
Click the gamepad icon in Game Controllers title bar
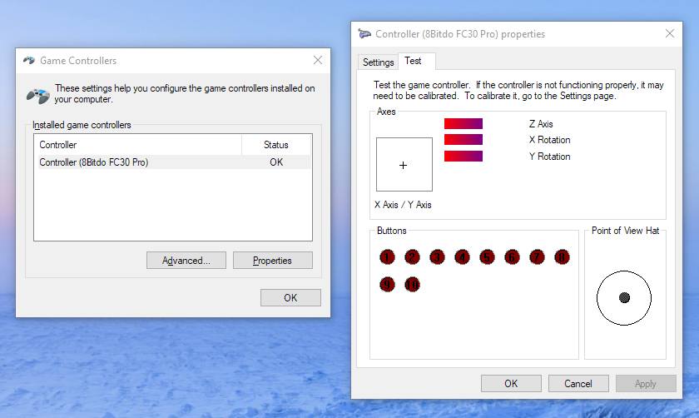point(29,60)
